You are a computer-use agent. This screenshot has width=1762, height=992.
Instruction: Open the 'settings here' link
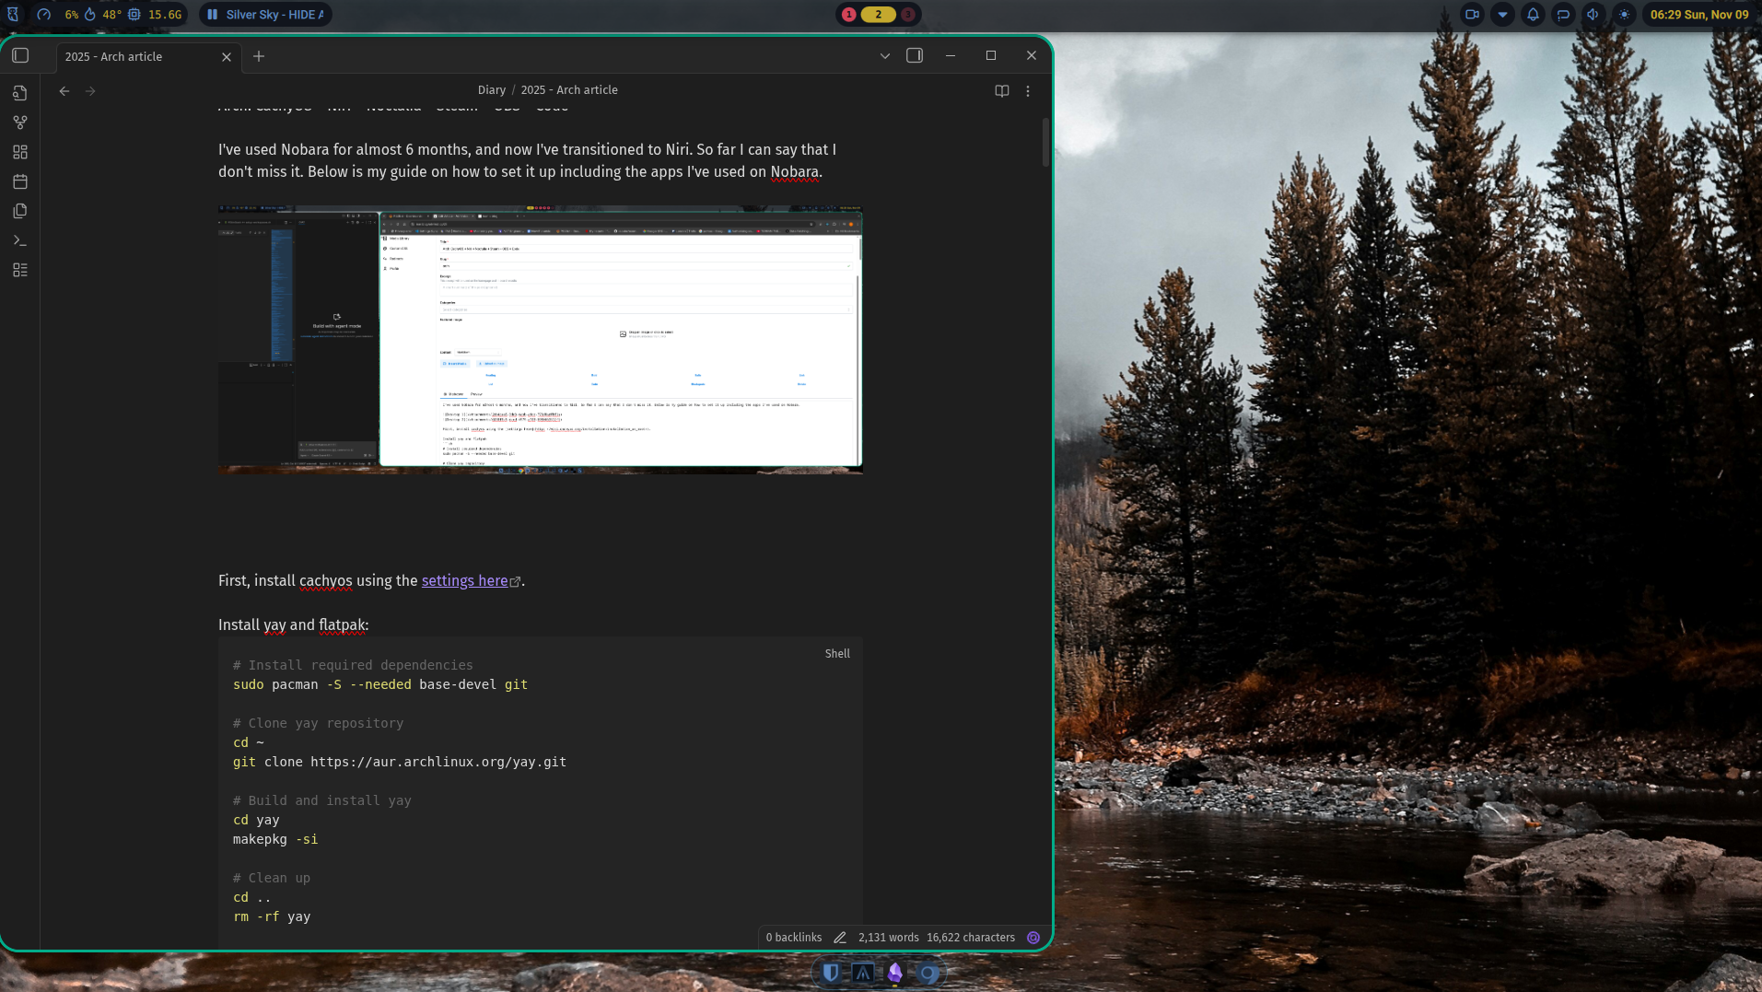465,581
